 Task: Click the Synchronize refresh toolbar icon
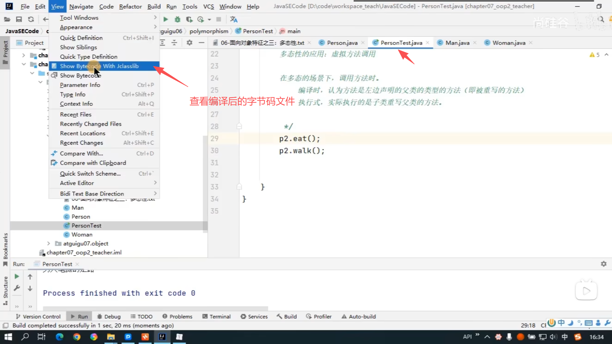point(31,19)
